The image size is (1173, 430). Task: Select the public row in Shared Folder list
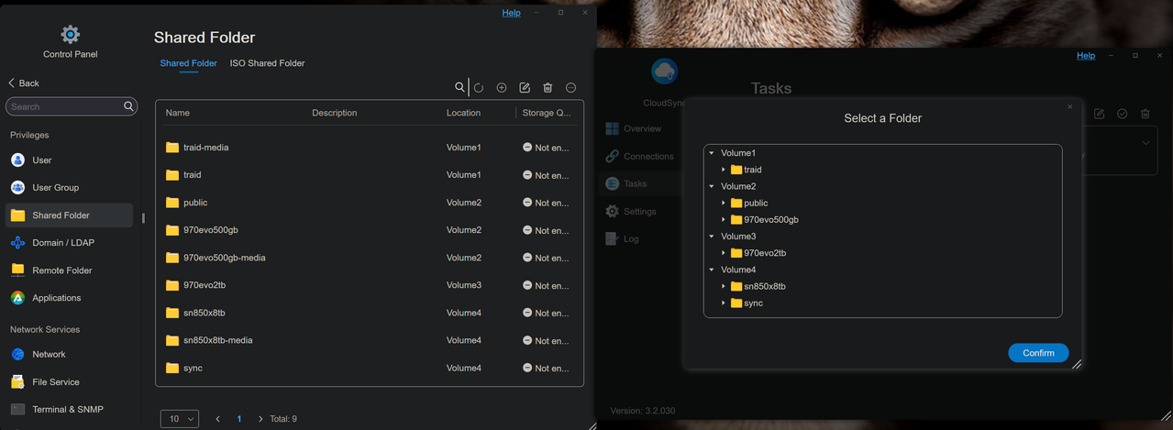(x=370, y=203)
